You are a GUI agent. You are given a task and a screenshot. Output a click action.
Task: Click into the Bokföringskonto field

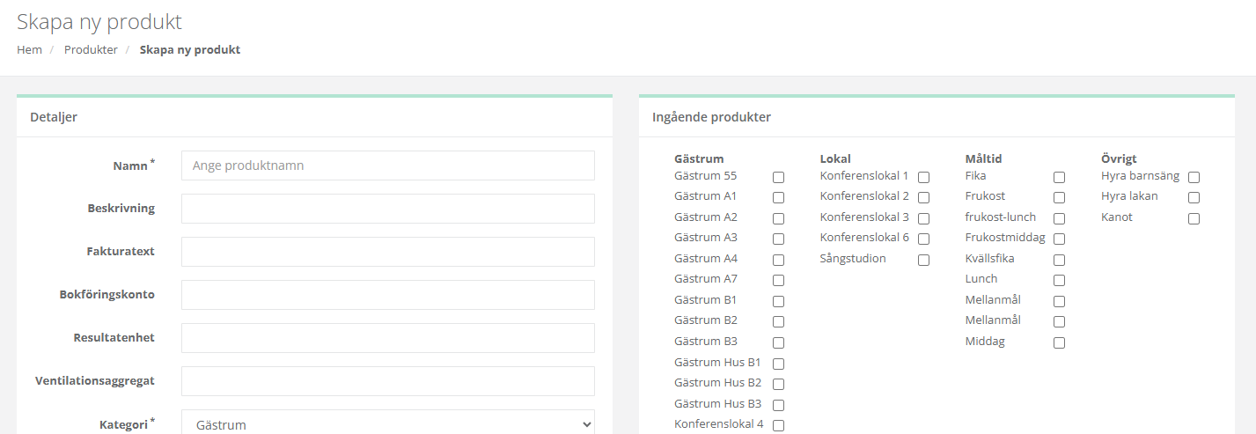[387, 295]
